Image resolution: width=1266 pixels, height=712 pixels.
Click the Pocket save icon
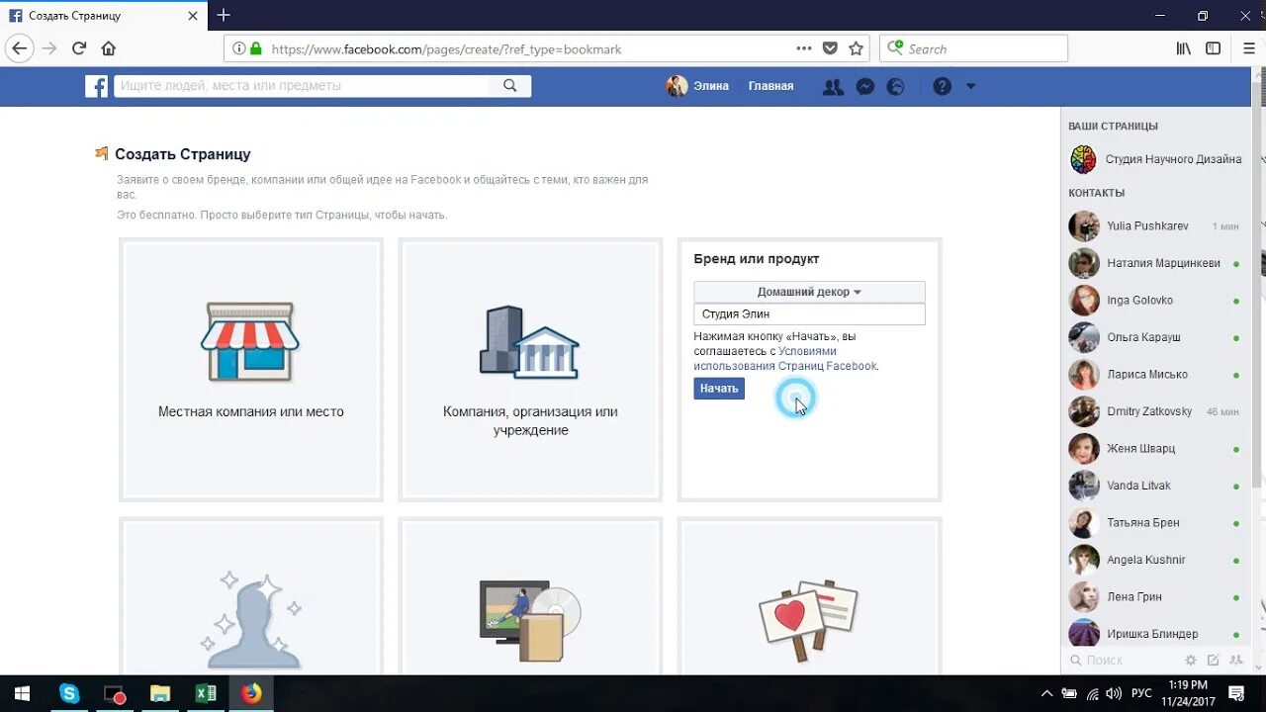click(x=830, y=48)
